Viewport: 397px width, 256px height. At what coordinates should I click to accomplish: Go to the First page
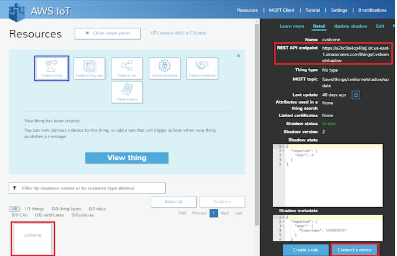coord(182,213)
